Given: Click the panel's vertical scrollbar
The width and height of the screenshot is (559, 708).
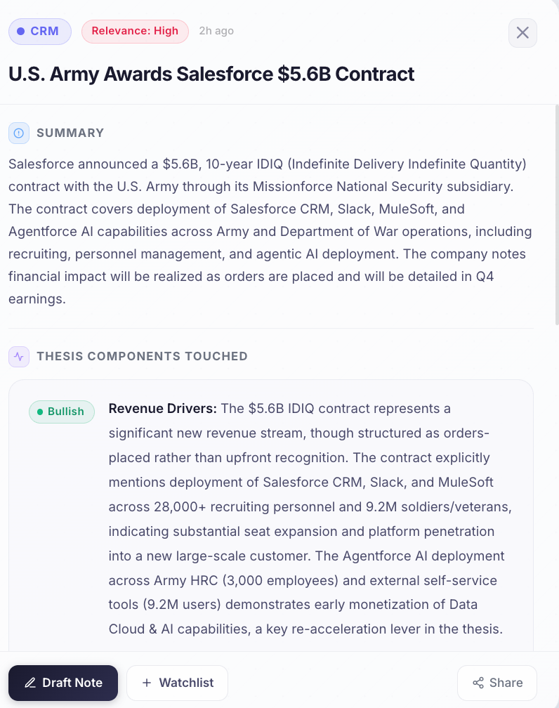Looking at the screenshot, I should (x=556, y=211).
